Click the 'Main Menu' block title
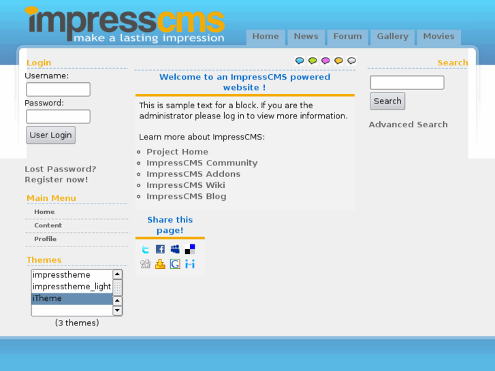Screen dimensions: 495x371 coord(51,198)
